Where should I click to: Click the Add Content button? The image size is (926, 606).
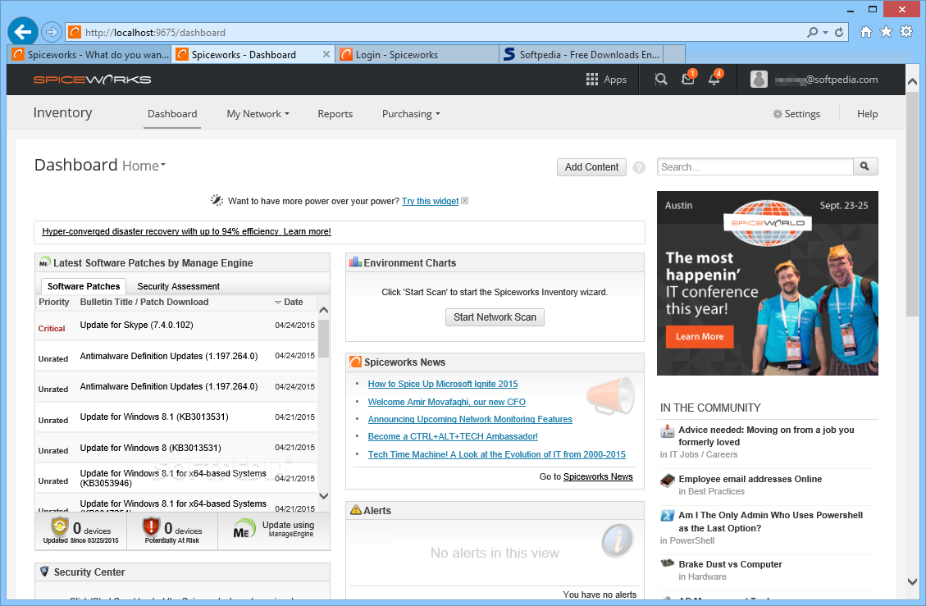pos(591,167)
